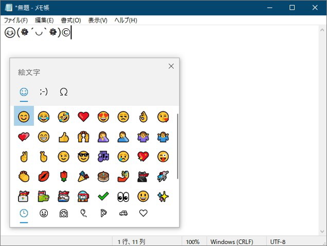Insert the red heart emoji

point(83,117)
